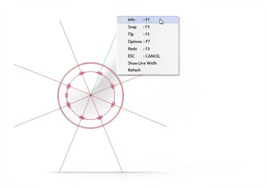Click the center point of the circle drawing

pyautogui.click(x=91, y=95)
